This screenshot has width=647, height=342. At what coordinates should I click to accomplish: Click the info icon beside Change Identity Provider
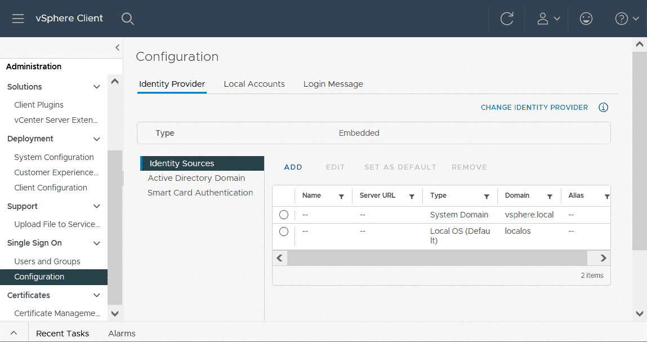click(x=603, y=108)
